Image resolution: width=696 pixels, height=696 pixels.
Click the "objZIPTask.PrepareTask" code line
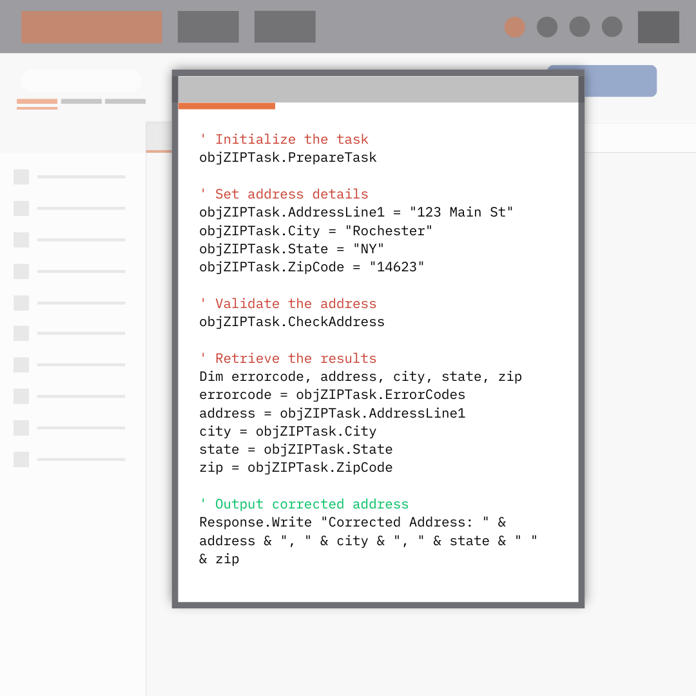[288, 157]
